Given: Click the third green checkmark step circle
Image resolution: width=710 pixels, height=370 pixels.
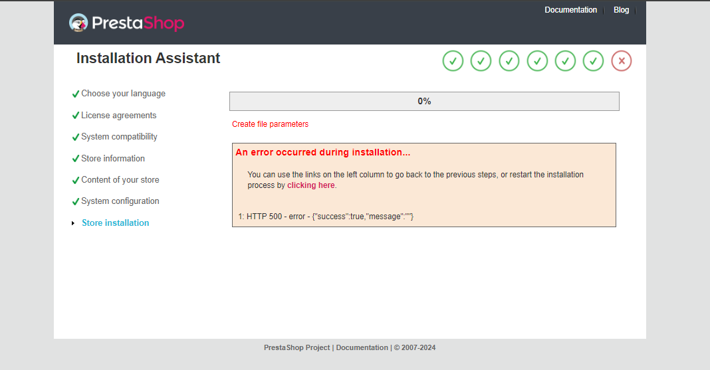Looking at the screenshot, I should tap(509, 61).
